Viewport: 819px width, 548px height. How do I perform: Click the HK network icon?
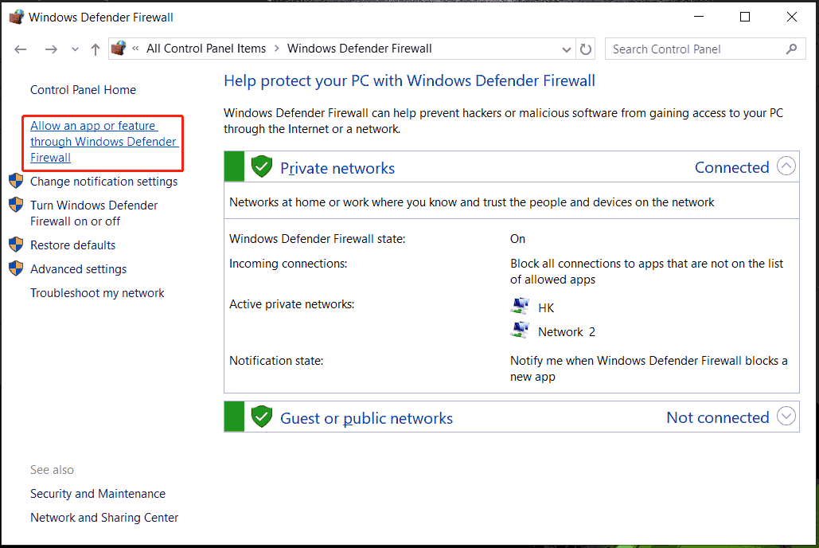520,306
